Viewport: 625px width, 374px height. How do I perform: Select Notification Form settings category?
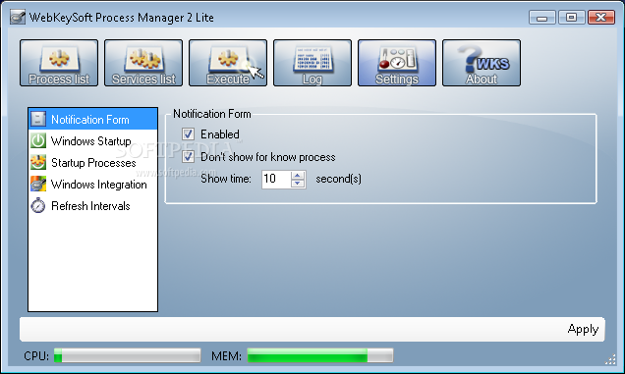(93, 119)
